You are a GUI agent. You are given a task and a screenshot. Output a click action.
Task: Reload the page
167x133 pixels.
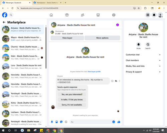(12, 8)
